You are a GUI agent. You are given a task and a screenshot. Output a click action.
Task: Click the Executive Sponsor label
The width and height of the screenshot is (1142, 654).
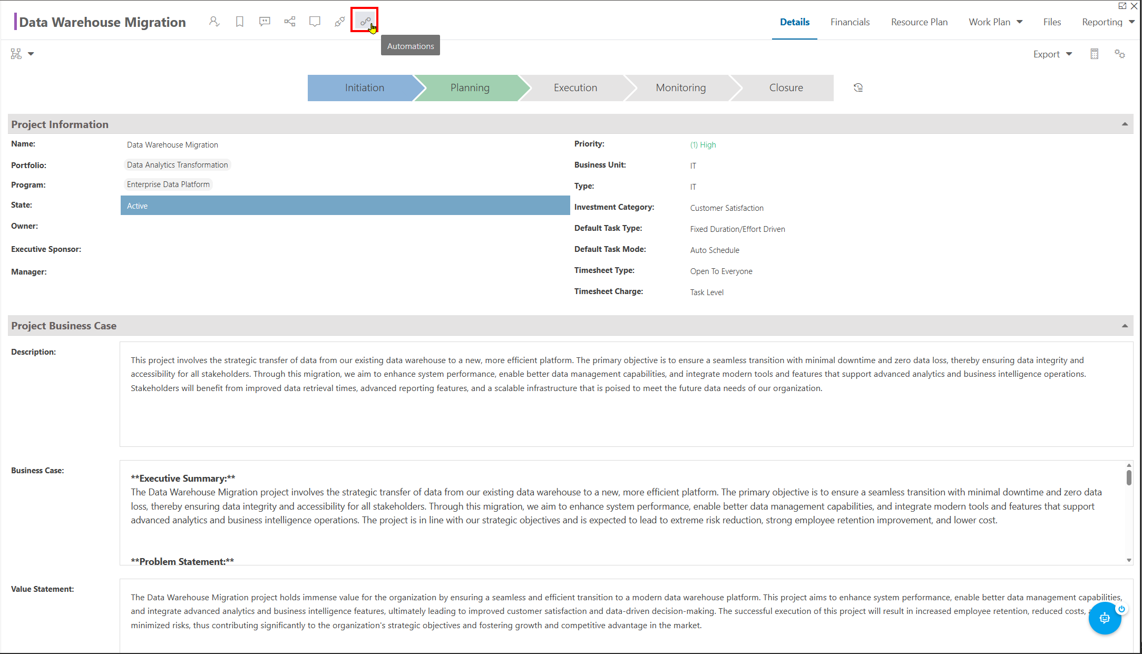pos(46,249)
